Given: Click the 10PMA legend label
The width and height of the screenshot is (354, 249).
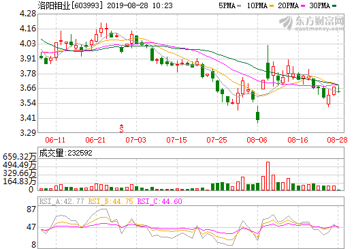Looking at the screenshot, I should click(257, 5).
